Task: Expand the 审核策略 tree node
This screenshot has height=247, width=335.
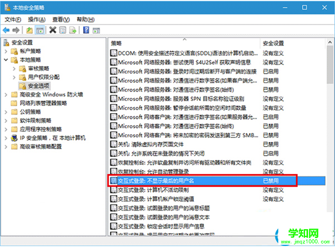Action: point(14,69)
